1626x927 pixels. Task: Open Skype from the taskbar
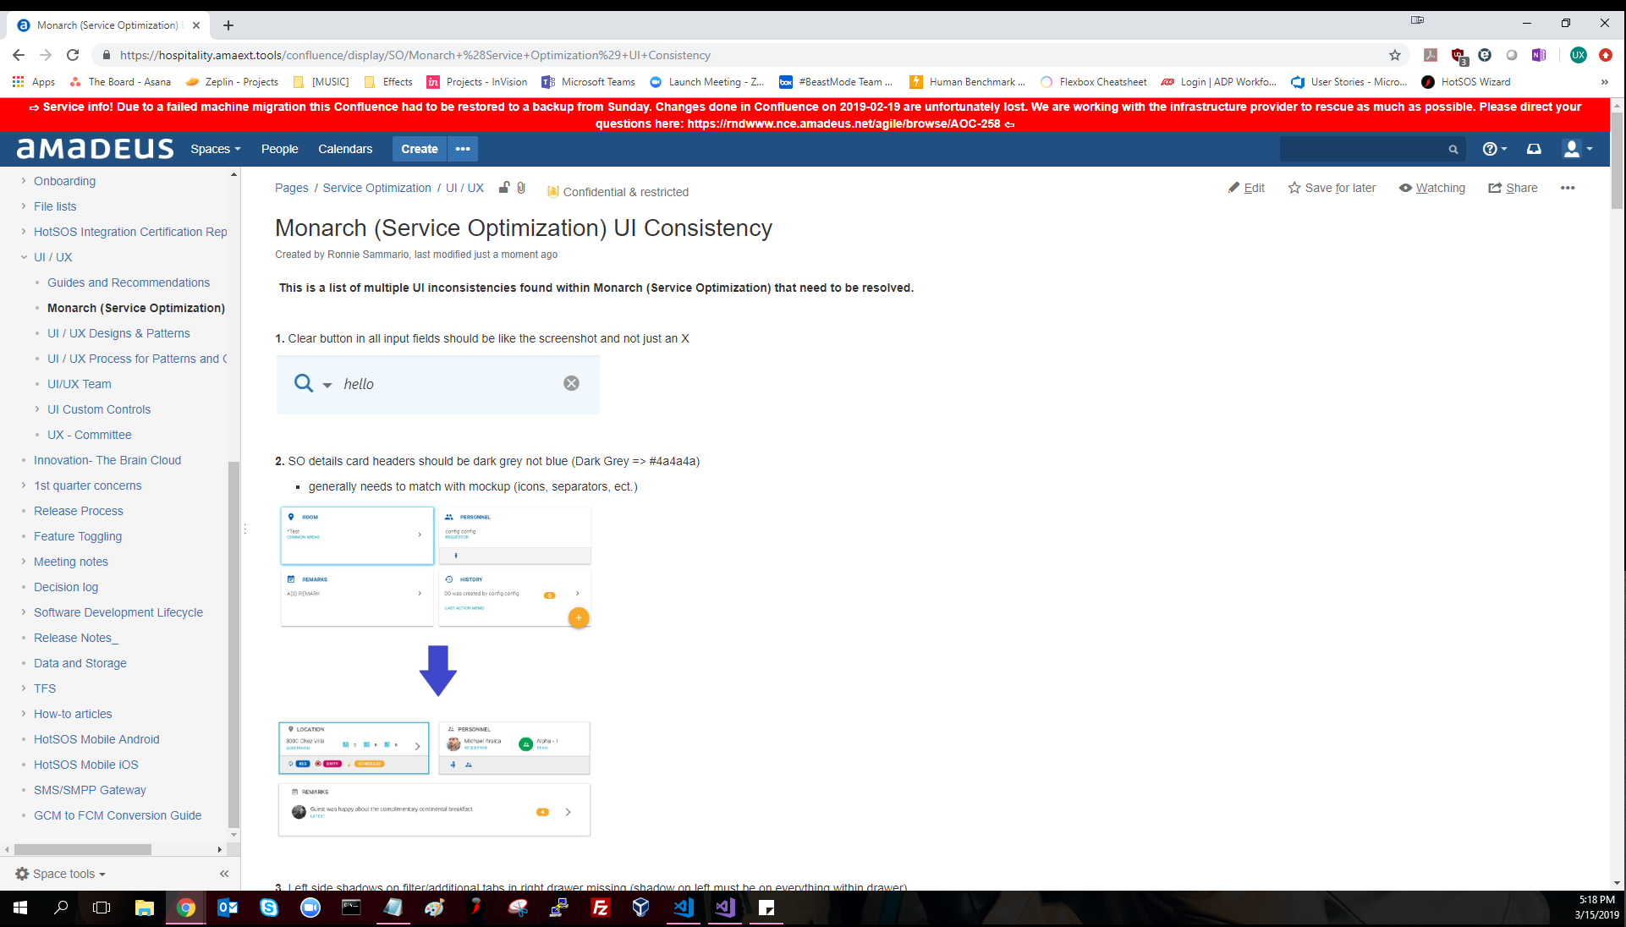coord(268,908)
